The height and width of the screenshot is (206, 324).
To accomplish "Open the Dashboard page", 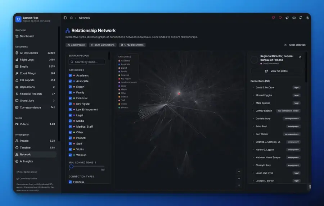I will [x=35, y=36].
